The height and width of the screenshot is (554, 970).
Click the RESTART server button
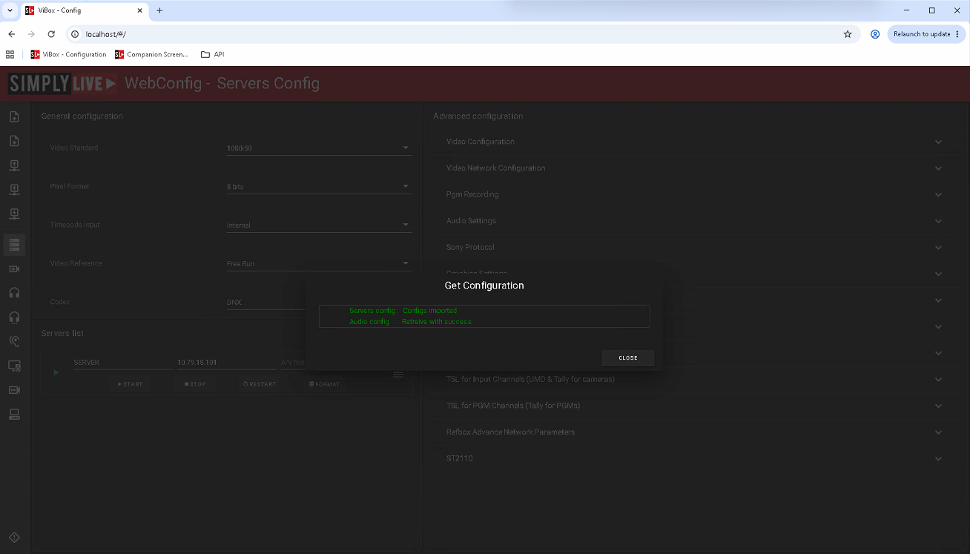pos(260,384)
